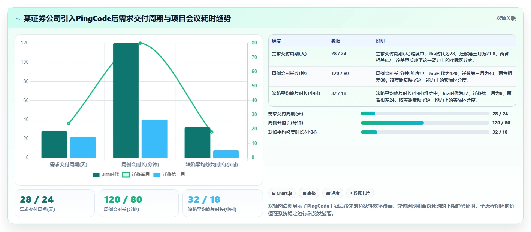Click the 需求交付周期(天) table row cell
531x232 pixels.
click(289, 54)
